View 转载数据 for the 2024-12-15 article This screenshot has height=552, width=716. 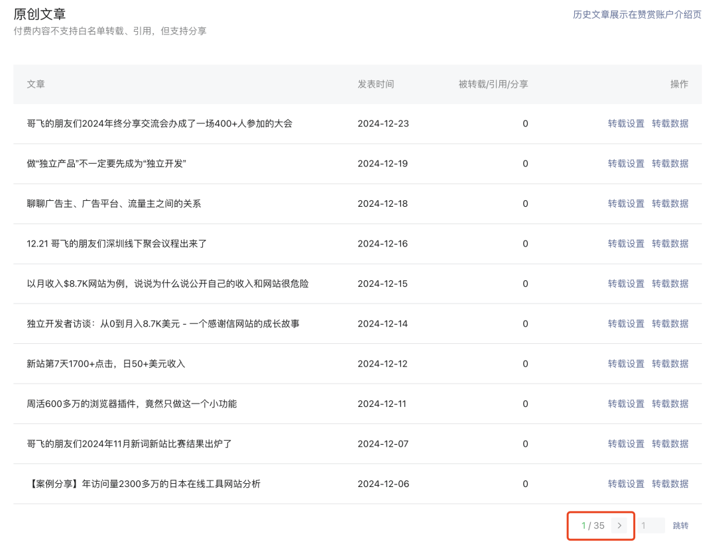point(670,284)
